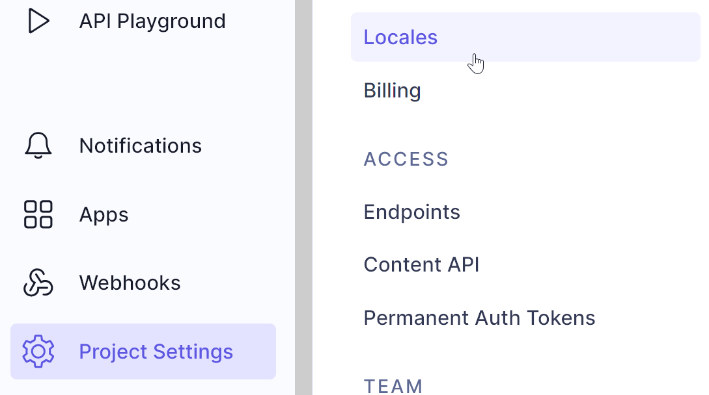Screen dimensions: 709x395
Task: Click the API Playground play icon
Action: pos(38,21)
